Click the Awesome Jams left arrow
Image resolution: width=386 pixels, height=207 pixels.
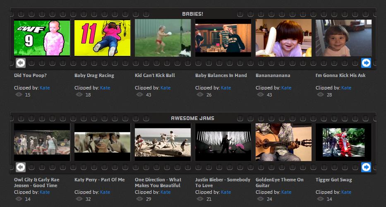coord(20,167)
